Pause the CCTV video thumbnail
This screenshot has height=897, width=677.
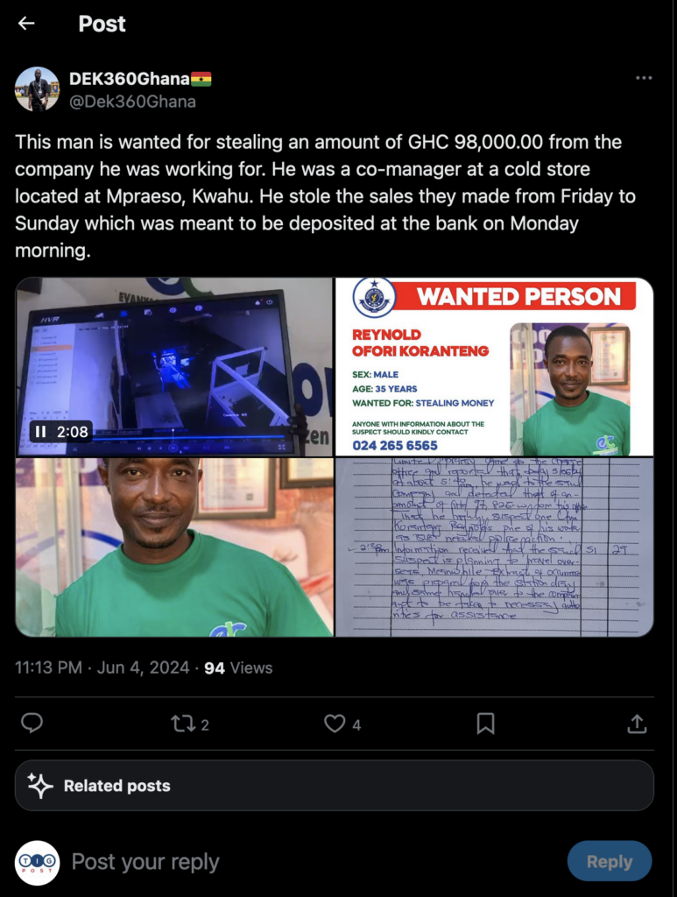coord(40,431)
